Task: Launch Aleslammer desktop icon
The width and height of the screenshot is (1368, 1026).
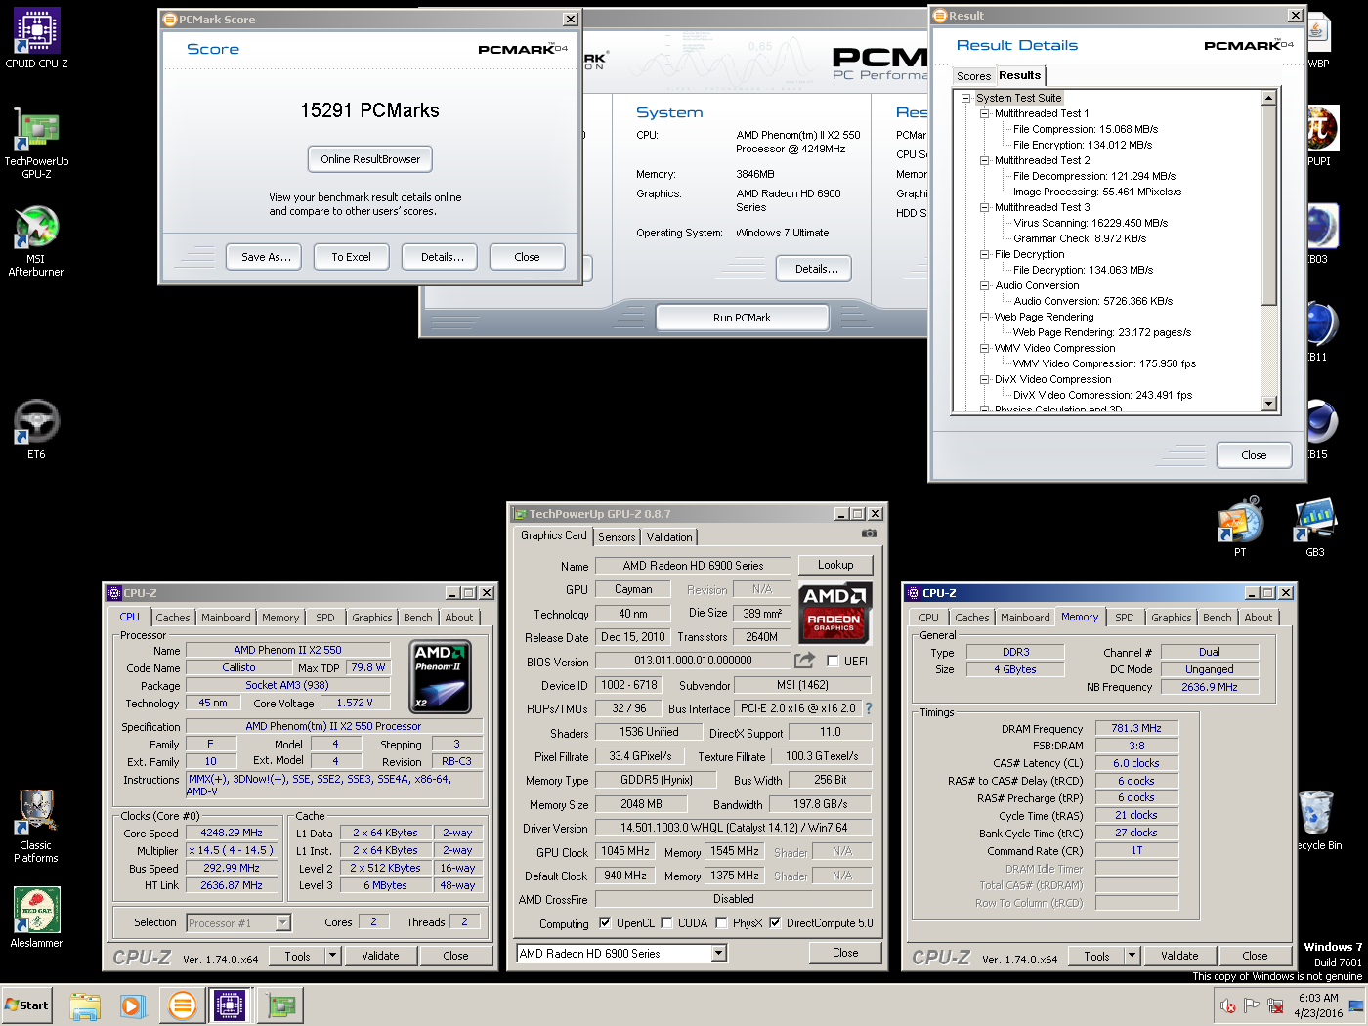Action: (36, 918)
